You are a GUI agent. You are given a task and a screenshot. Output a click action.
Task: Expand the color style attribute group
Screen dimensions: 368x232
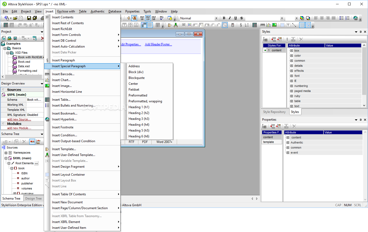pos(291,56)
